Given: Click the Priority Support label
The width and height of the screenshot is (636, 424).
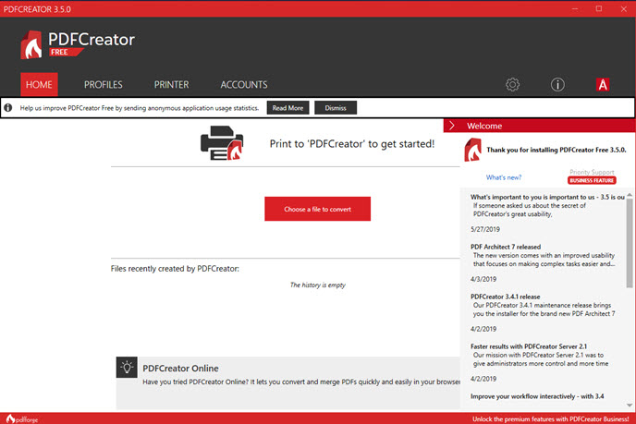Looking at the screenshot, I should point(592,172).
